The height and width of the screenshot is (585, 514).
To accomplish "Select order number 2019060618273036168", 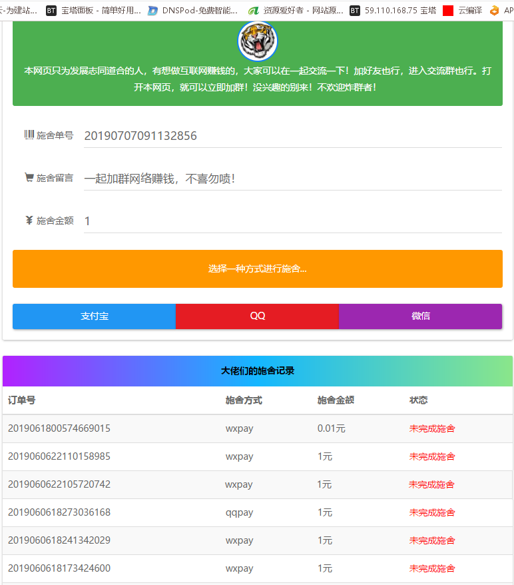I will click(x=59, y=512).
